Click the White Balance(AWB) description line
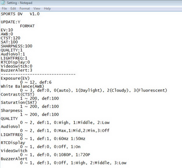 22,86
